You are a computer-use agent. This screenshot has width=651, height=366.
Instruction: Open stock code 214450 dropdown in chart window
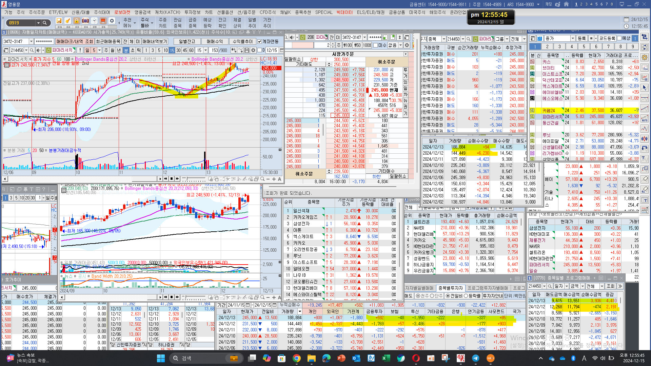26,50
